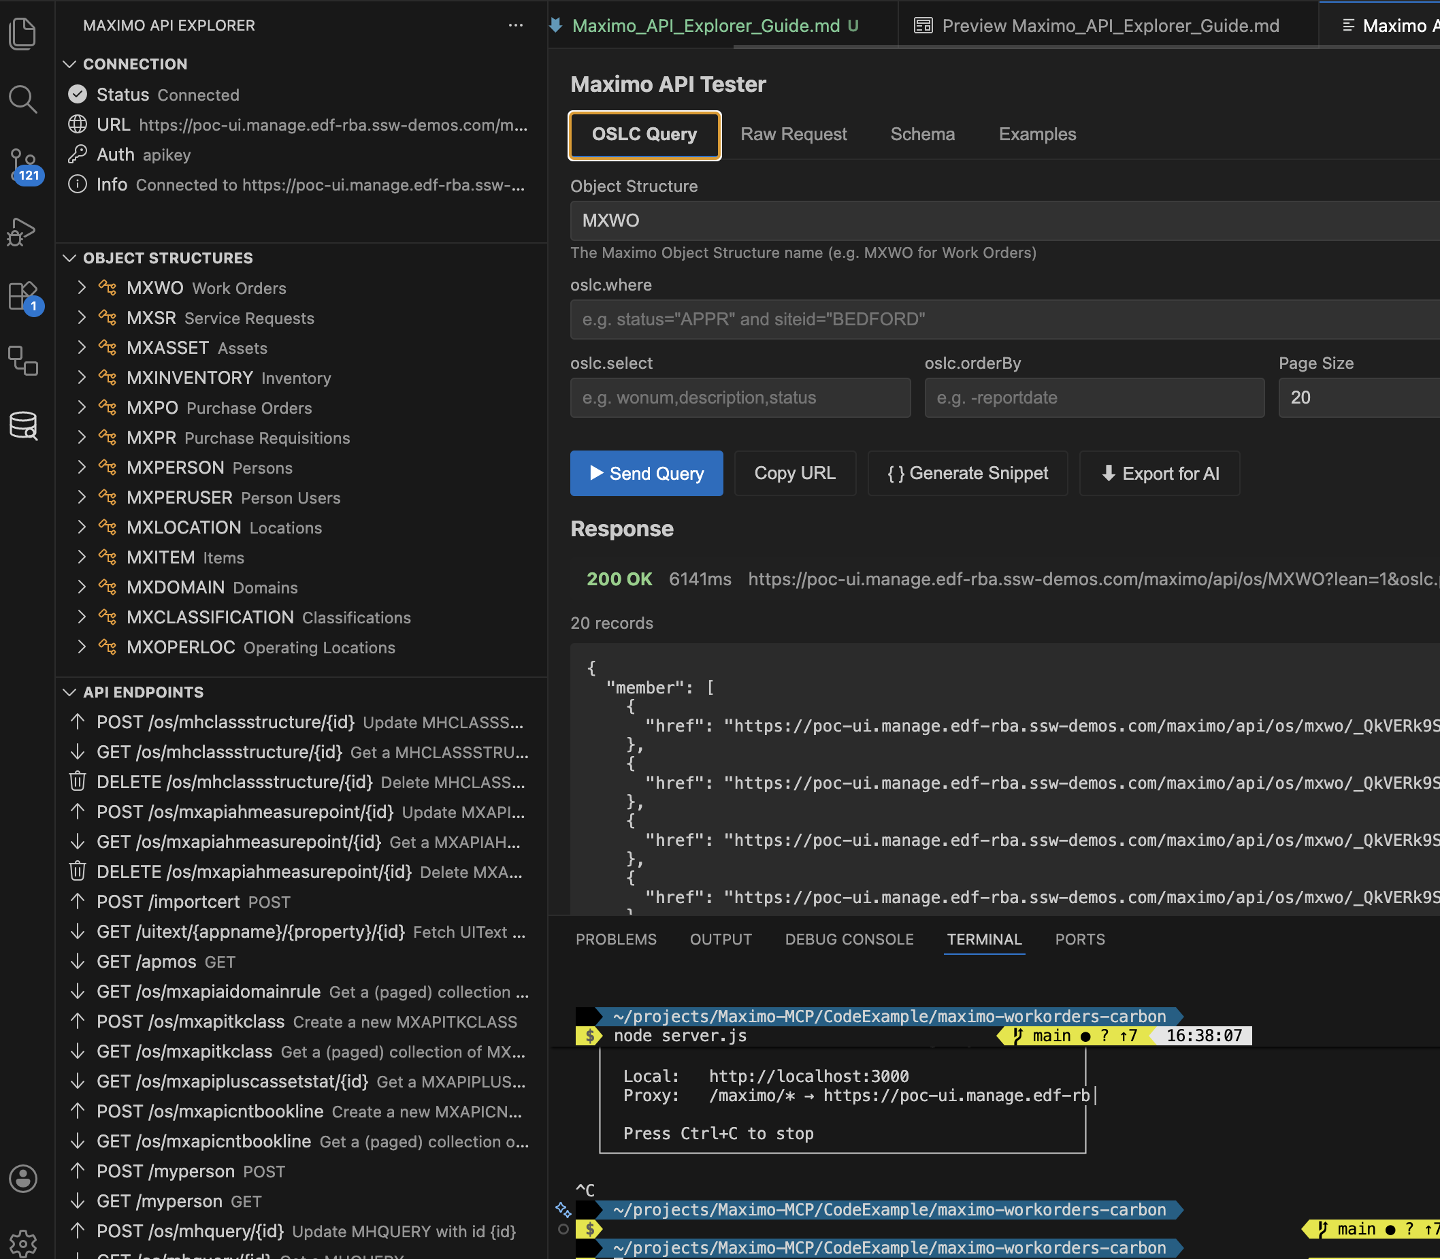Click the Export for AI button
The height and width of the screenshot is (1259, 1440).
[x=1159, y=474]
